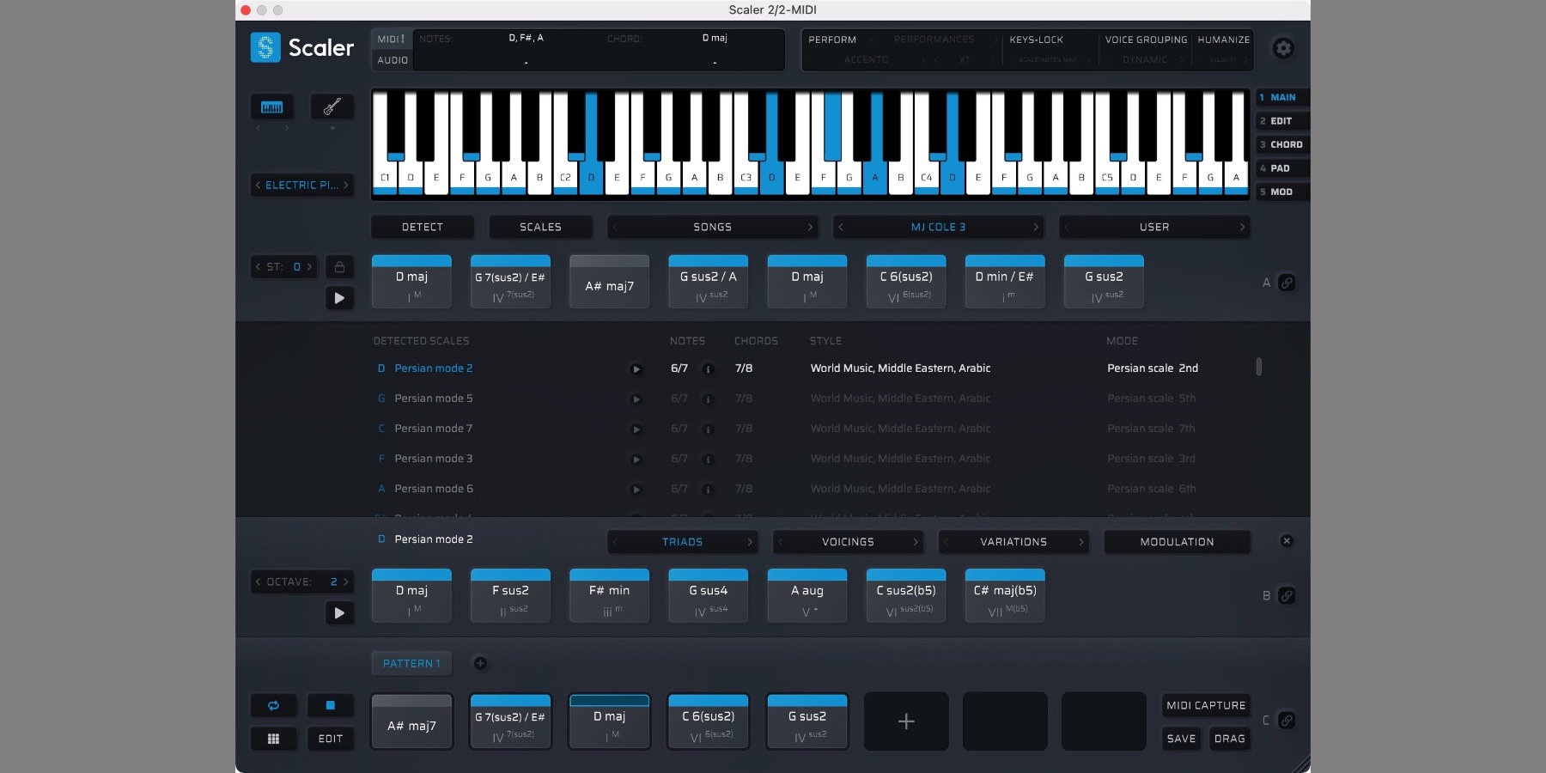The image size is (1546, 773).
Task: Toggle the KEYS-LOCK option
Action: click(x=1036, y=40)
